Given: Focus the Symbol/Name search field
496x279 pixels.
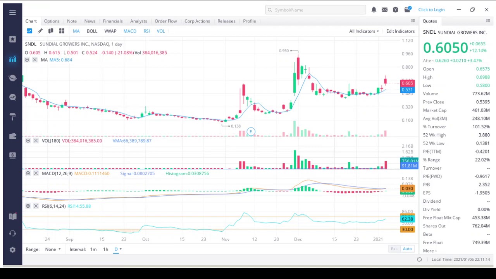Looking at the screenshot, I should [315, 10].
